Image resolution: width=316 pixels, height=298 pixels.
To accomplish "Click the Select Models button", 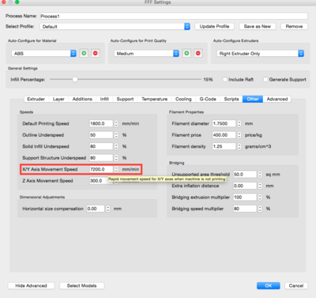I will (x=82, y=285).
